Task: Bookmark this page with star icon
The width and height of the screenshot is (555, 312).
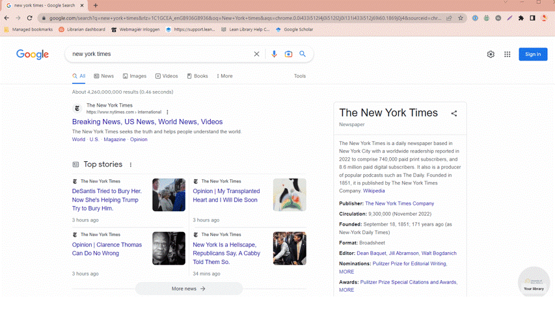Action: coord(461,18)
